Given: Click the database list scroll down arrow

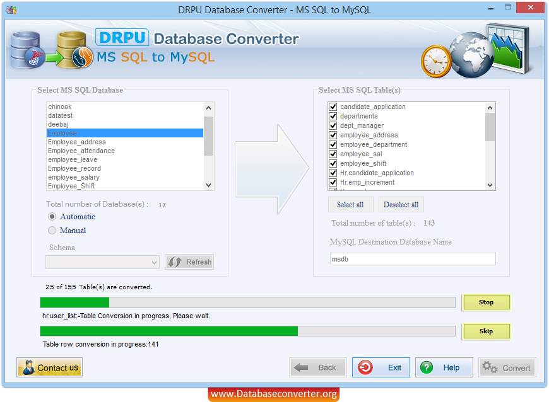Looking at the screenshot, I should (209, 185).
